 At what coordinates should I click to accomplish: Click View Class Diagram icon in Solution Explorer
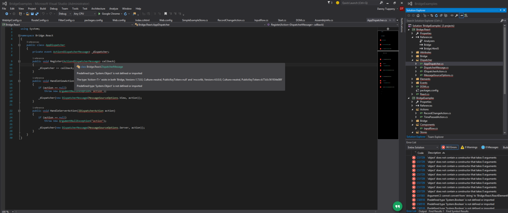[466, 15]
